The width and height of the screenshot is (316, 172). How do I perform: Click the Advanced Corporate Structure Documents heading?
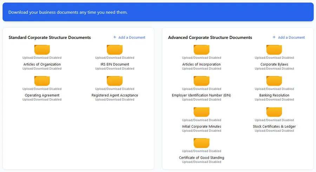210,38
